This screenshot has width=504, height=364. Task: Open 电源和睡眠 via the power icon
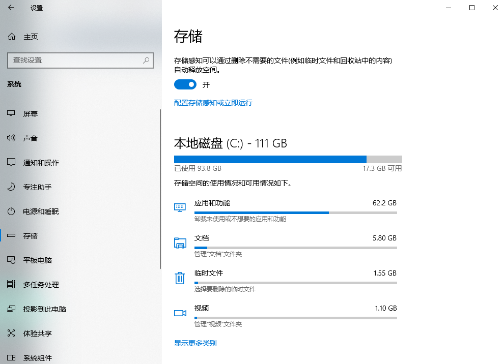[x=11, y=211]
